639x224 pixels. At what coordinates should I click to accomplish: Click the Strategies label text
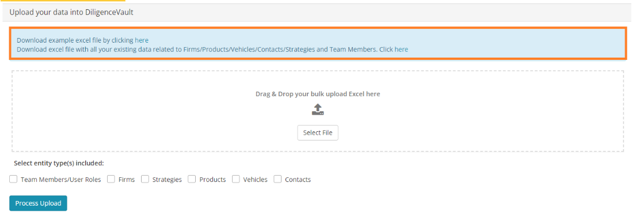(167, 180)
